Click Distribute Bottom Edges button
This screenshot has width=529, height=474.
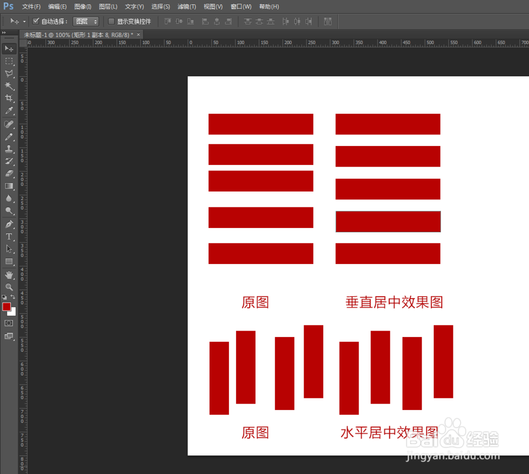(x=270, y=21)
